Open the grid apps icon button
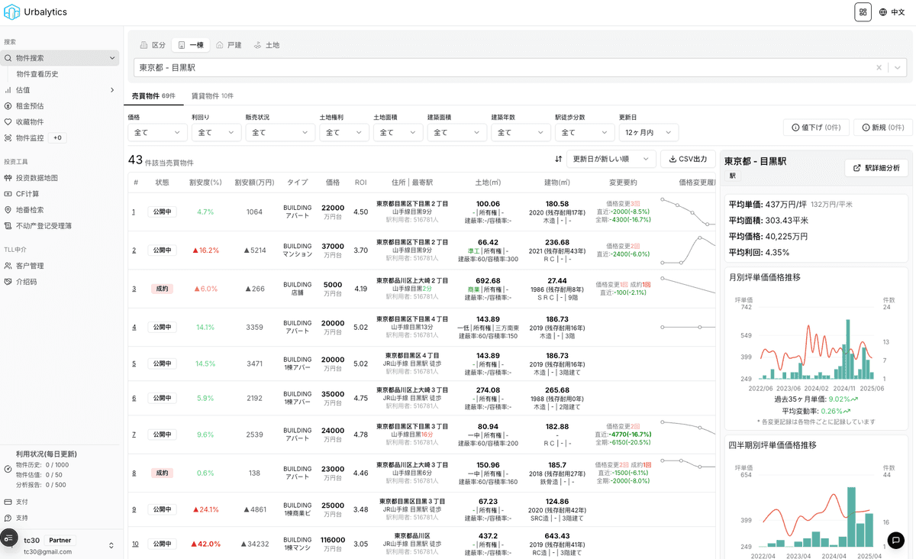This screenshot has height=559, width=916. [863, 12]
